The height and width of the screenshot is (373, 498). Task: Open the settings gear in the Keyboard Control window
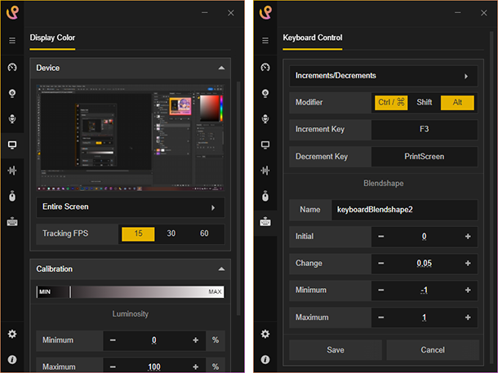(x=265, y=334)
